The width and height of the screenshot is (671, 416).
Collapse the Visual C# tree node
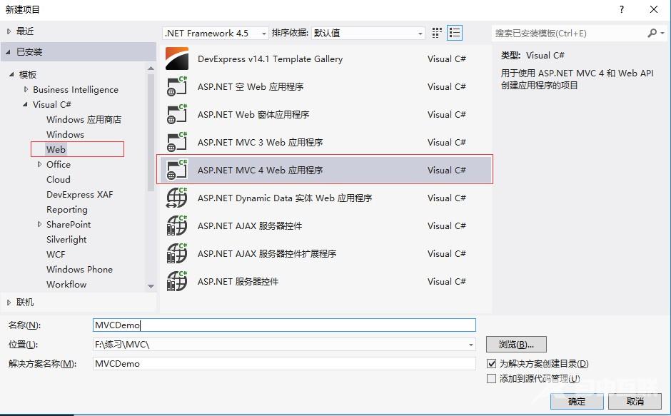coord(25,104)
